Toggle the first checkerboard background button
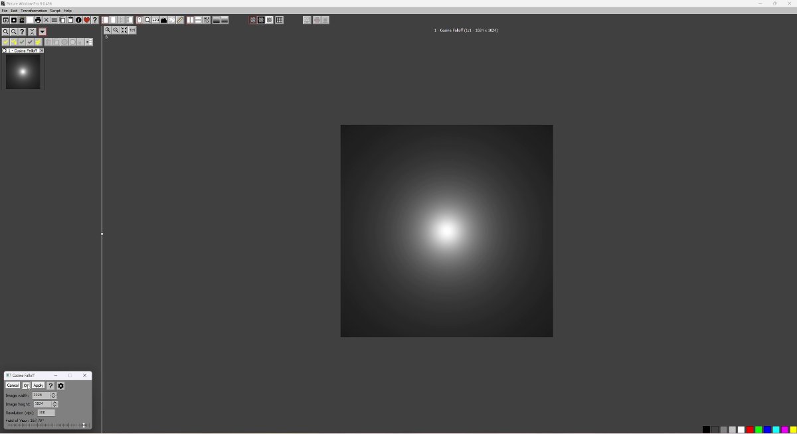The width and height of the screenshot is (797, 434). pos(253,20)
